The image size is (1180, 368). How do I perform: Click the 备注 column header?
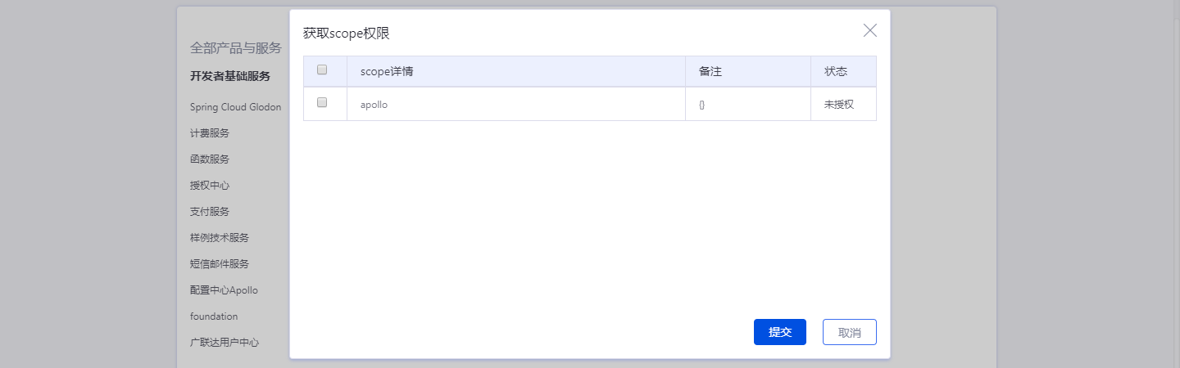(x=710, y=72)
